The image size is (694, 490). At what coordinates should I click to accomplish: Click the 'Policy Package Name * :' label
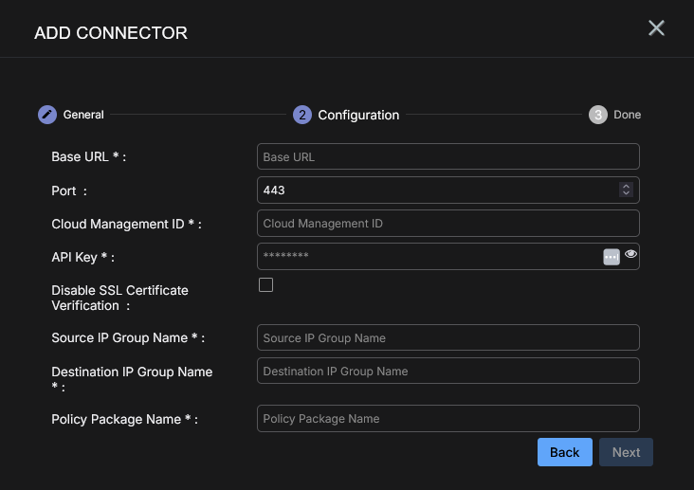[124, 419]
